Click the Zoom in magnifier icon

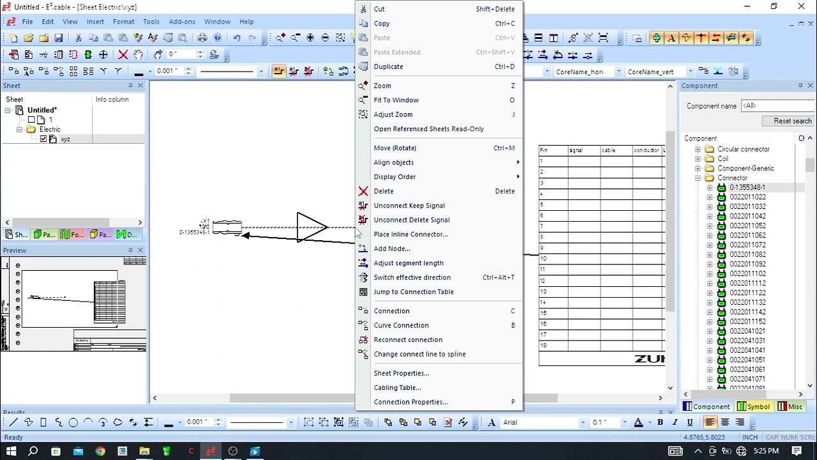[x=280, y=38]
